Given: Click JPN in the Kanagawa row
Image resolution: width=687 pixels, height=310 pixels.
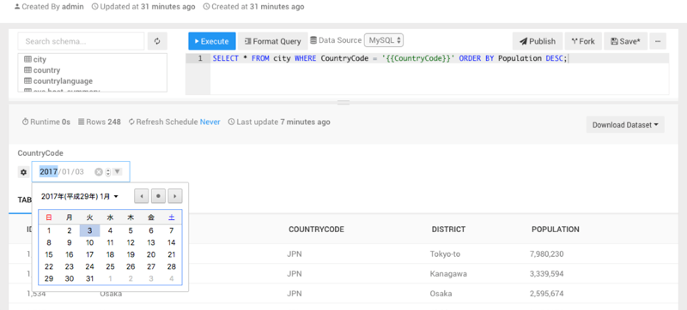Looking at the screenshot, I should coord(295,274).
